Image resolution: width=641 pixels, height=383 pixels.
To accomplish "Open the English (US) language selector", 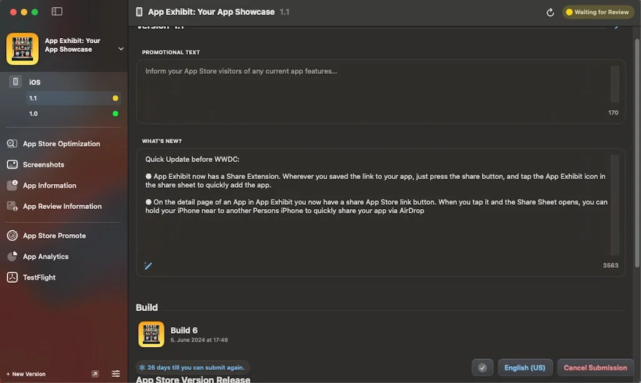I will 525,367.
